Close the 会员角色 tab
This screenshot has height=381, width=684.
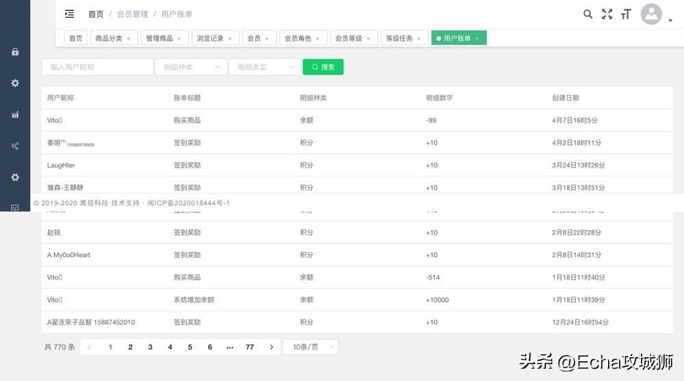pyautogui.click(x=317, y=38)
